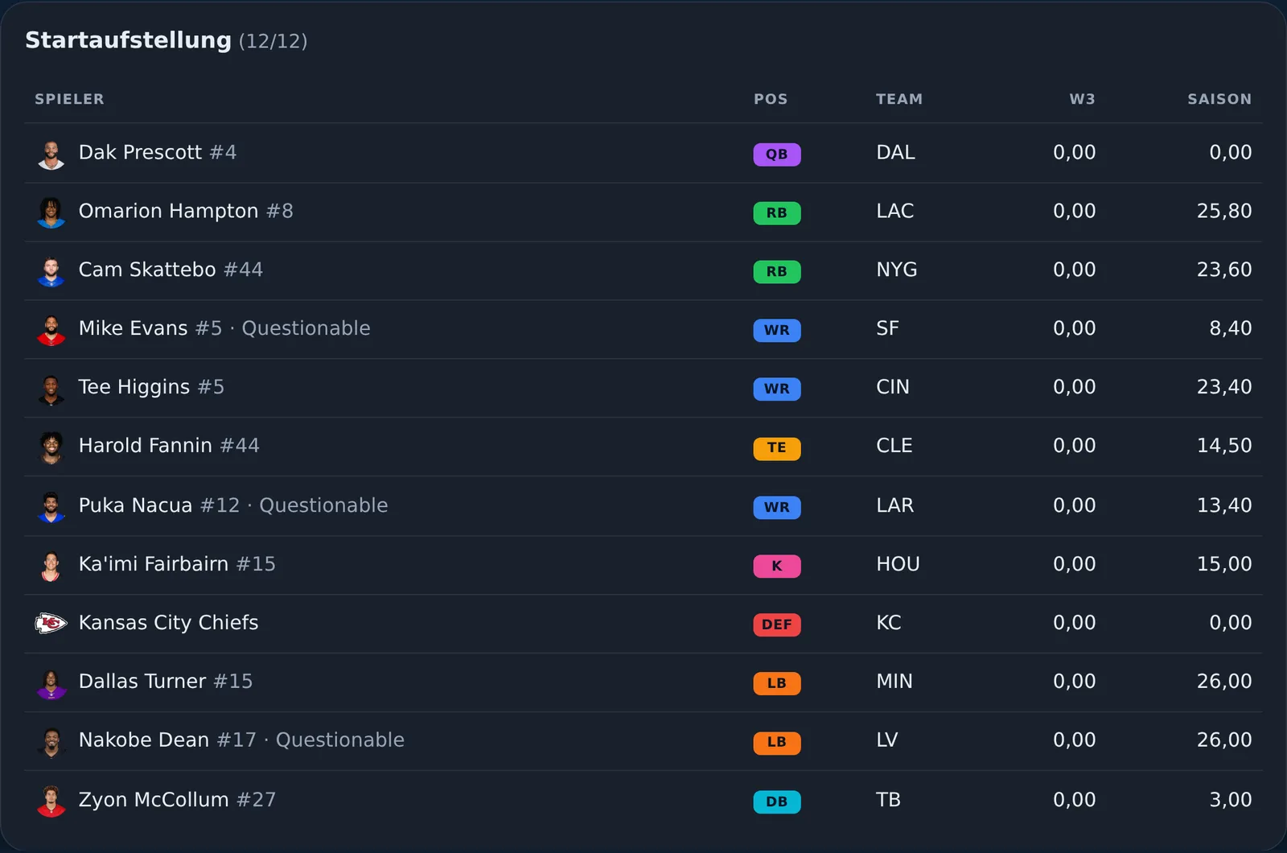
Task: Click the season value 15,00
Action: coord(1224,564)
